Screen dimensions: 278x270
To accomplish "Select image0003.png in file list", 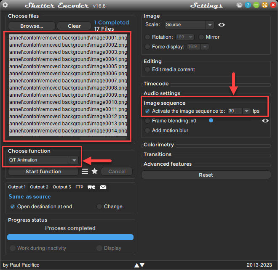I will coord(68,52).
